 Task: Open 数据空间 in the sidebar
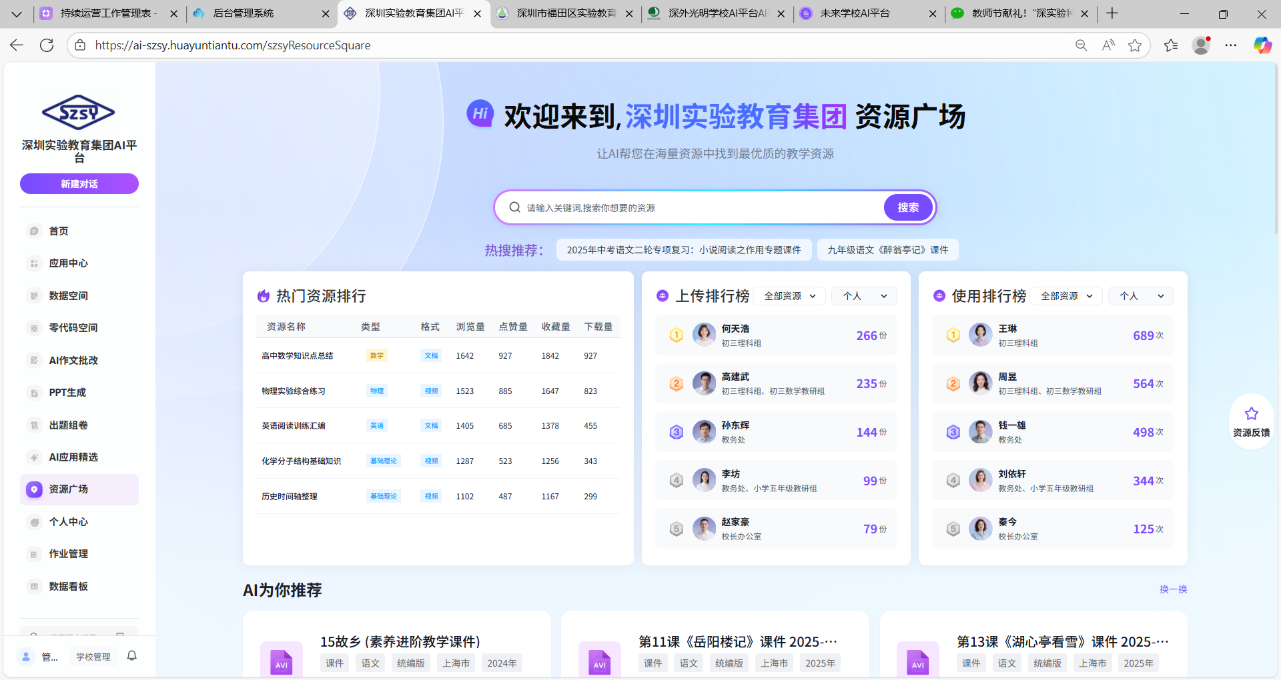pos(68,295)
